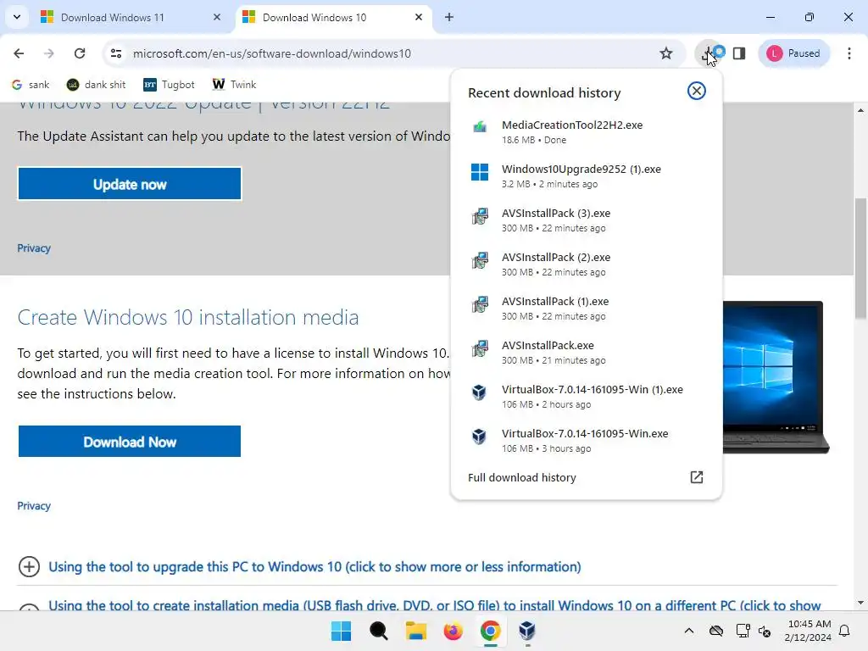Open the sank bookmark
Image resolution: width=868 pixels, height=651 pixels.
(31, 85)
